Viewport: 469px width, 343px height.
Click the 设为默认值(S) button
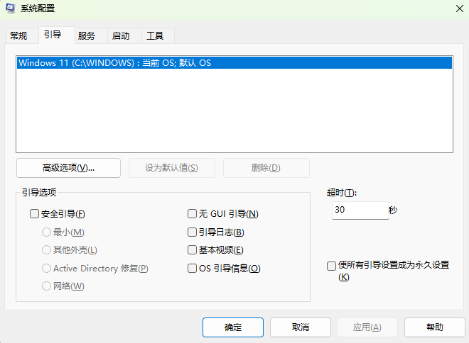172,168
